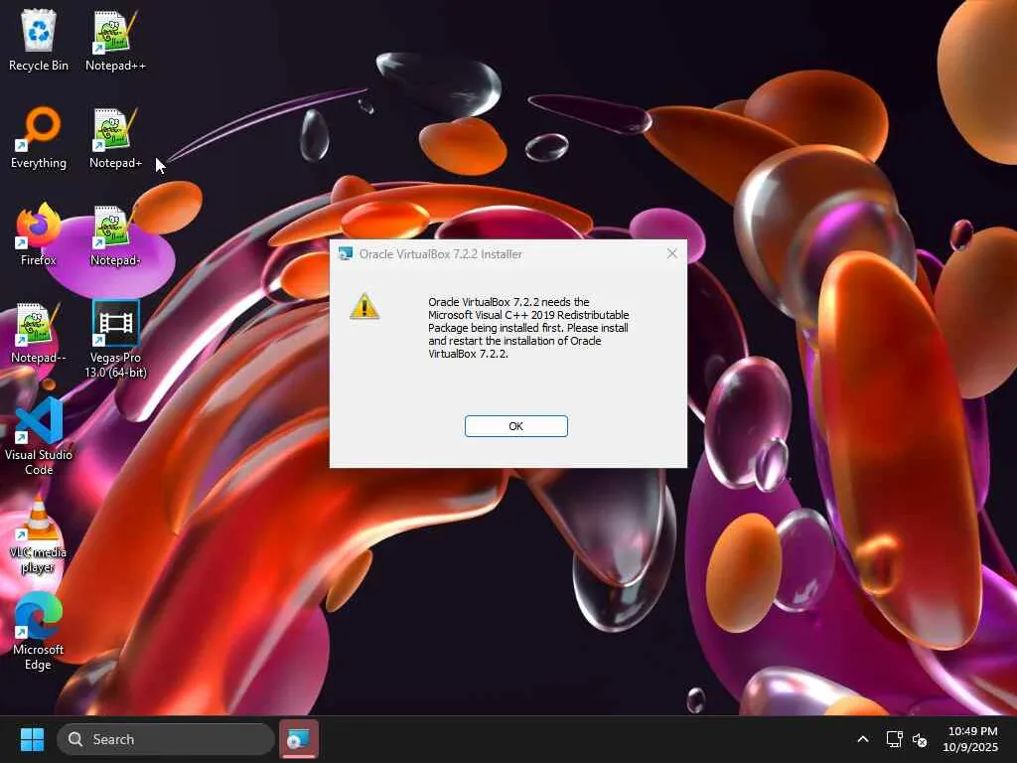Screen dimensions: 1017x763
Task: Close the Oracle VirtualBox 7.2.2 Installer dialog
Action: (672, 253)
